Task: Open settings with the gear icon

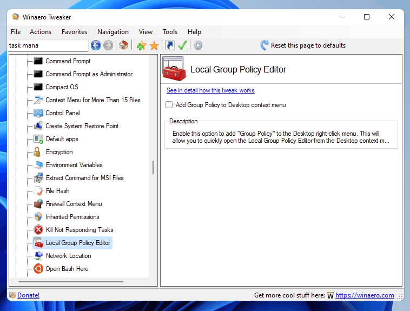Action: click(198, 45)
